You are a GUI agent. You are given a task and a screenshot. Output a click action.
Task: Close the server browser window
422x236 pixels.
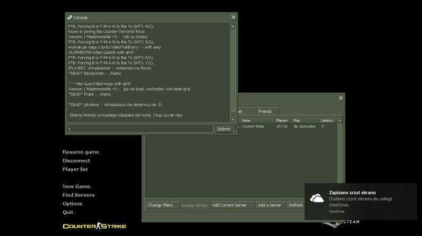(x=340, y=98)
